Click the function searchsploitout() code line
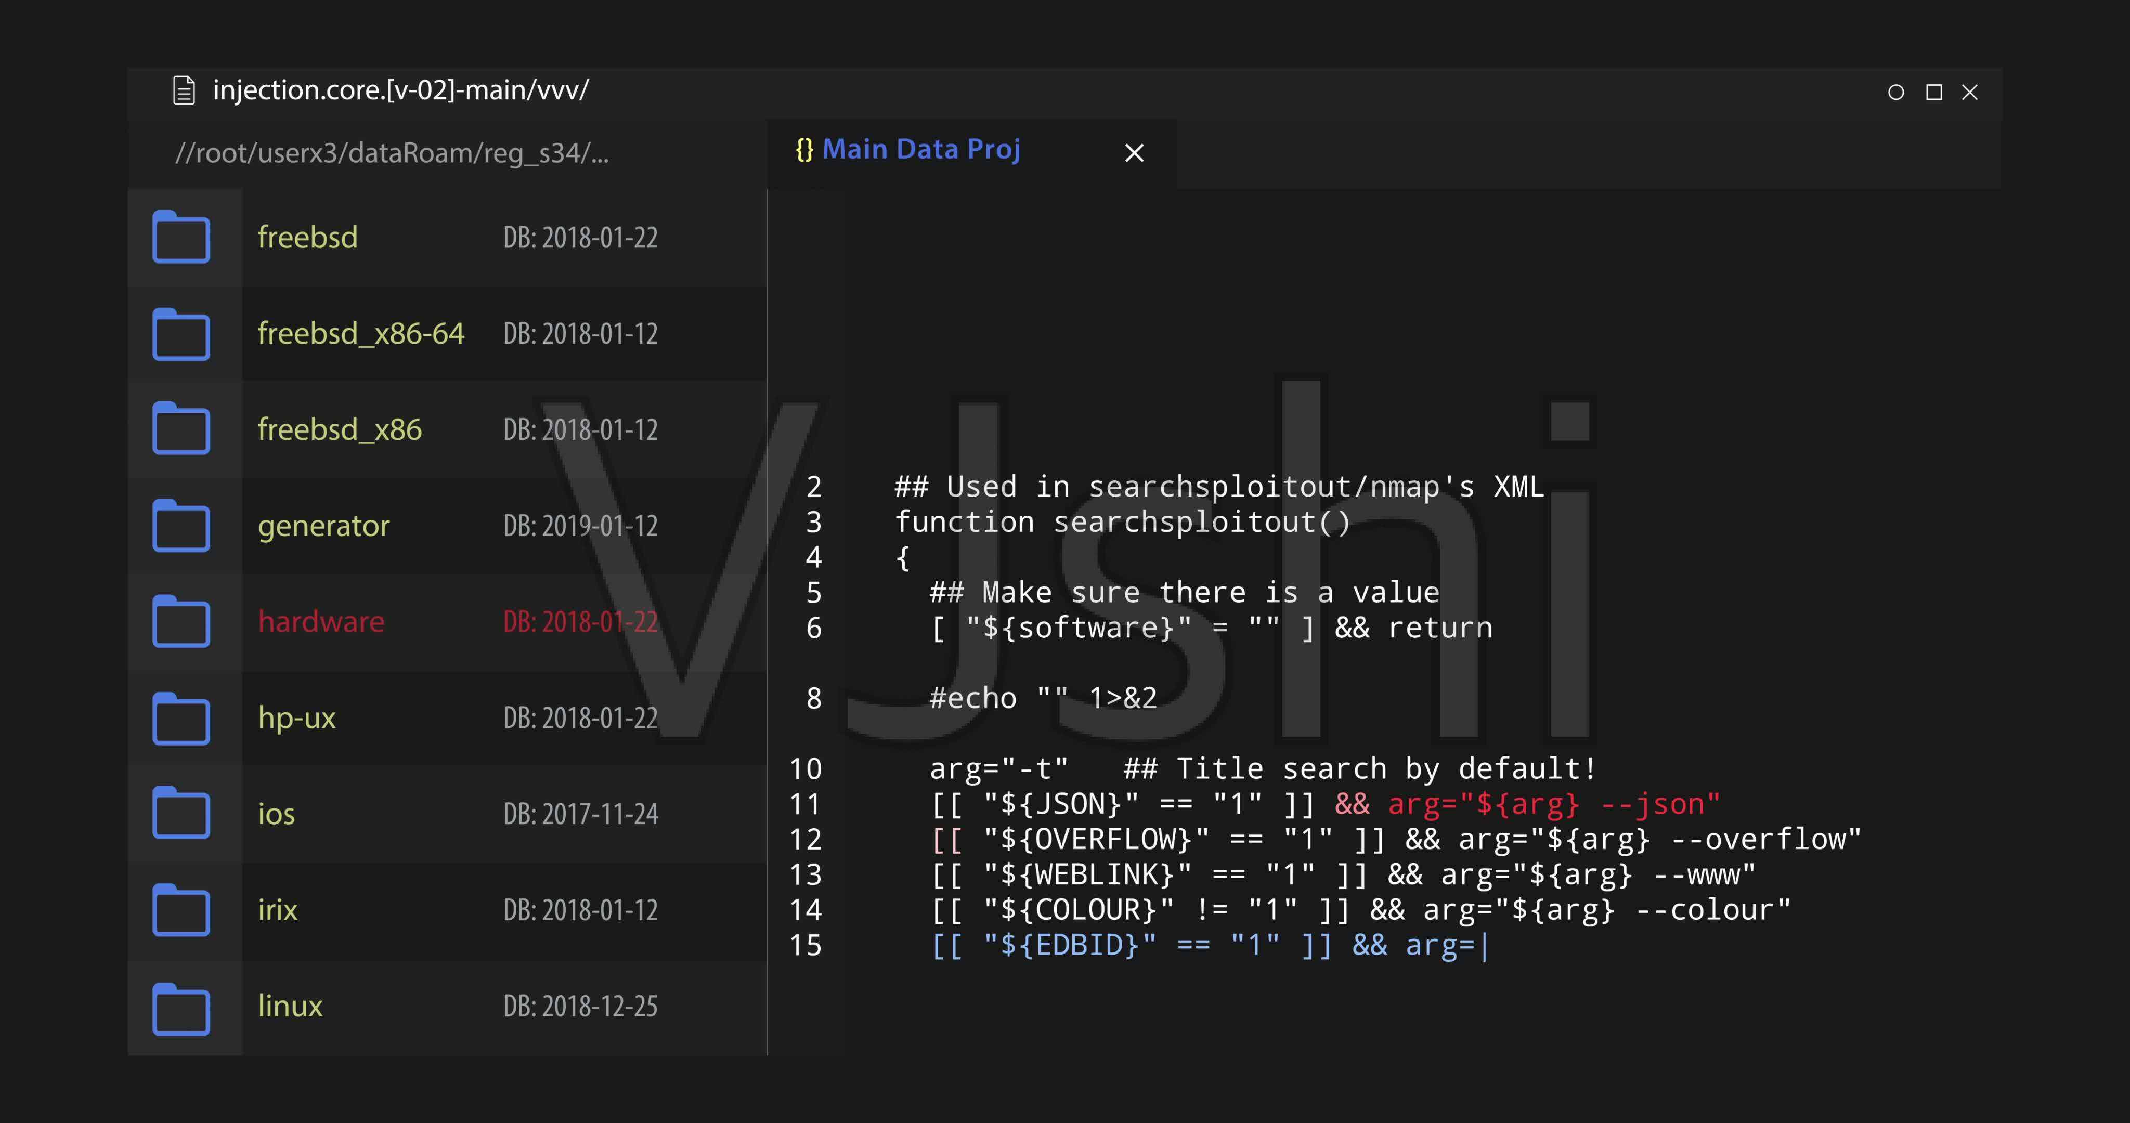 [1123, 523]
